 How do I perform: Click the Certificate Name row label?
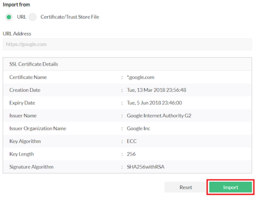pyautogui.click(x=28, y=77)
